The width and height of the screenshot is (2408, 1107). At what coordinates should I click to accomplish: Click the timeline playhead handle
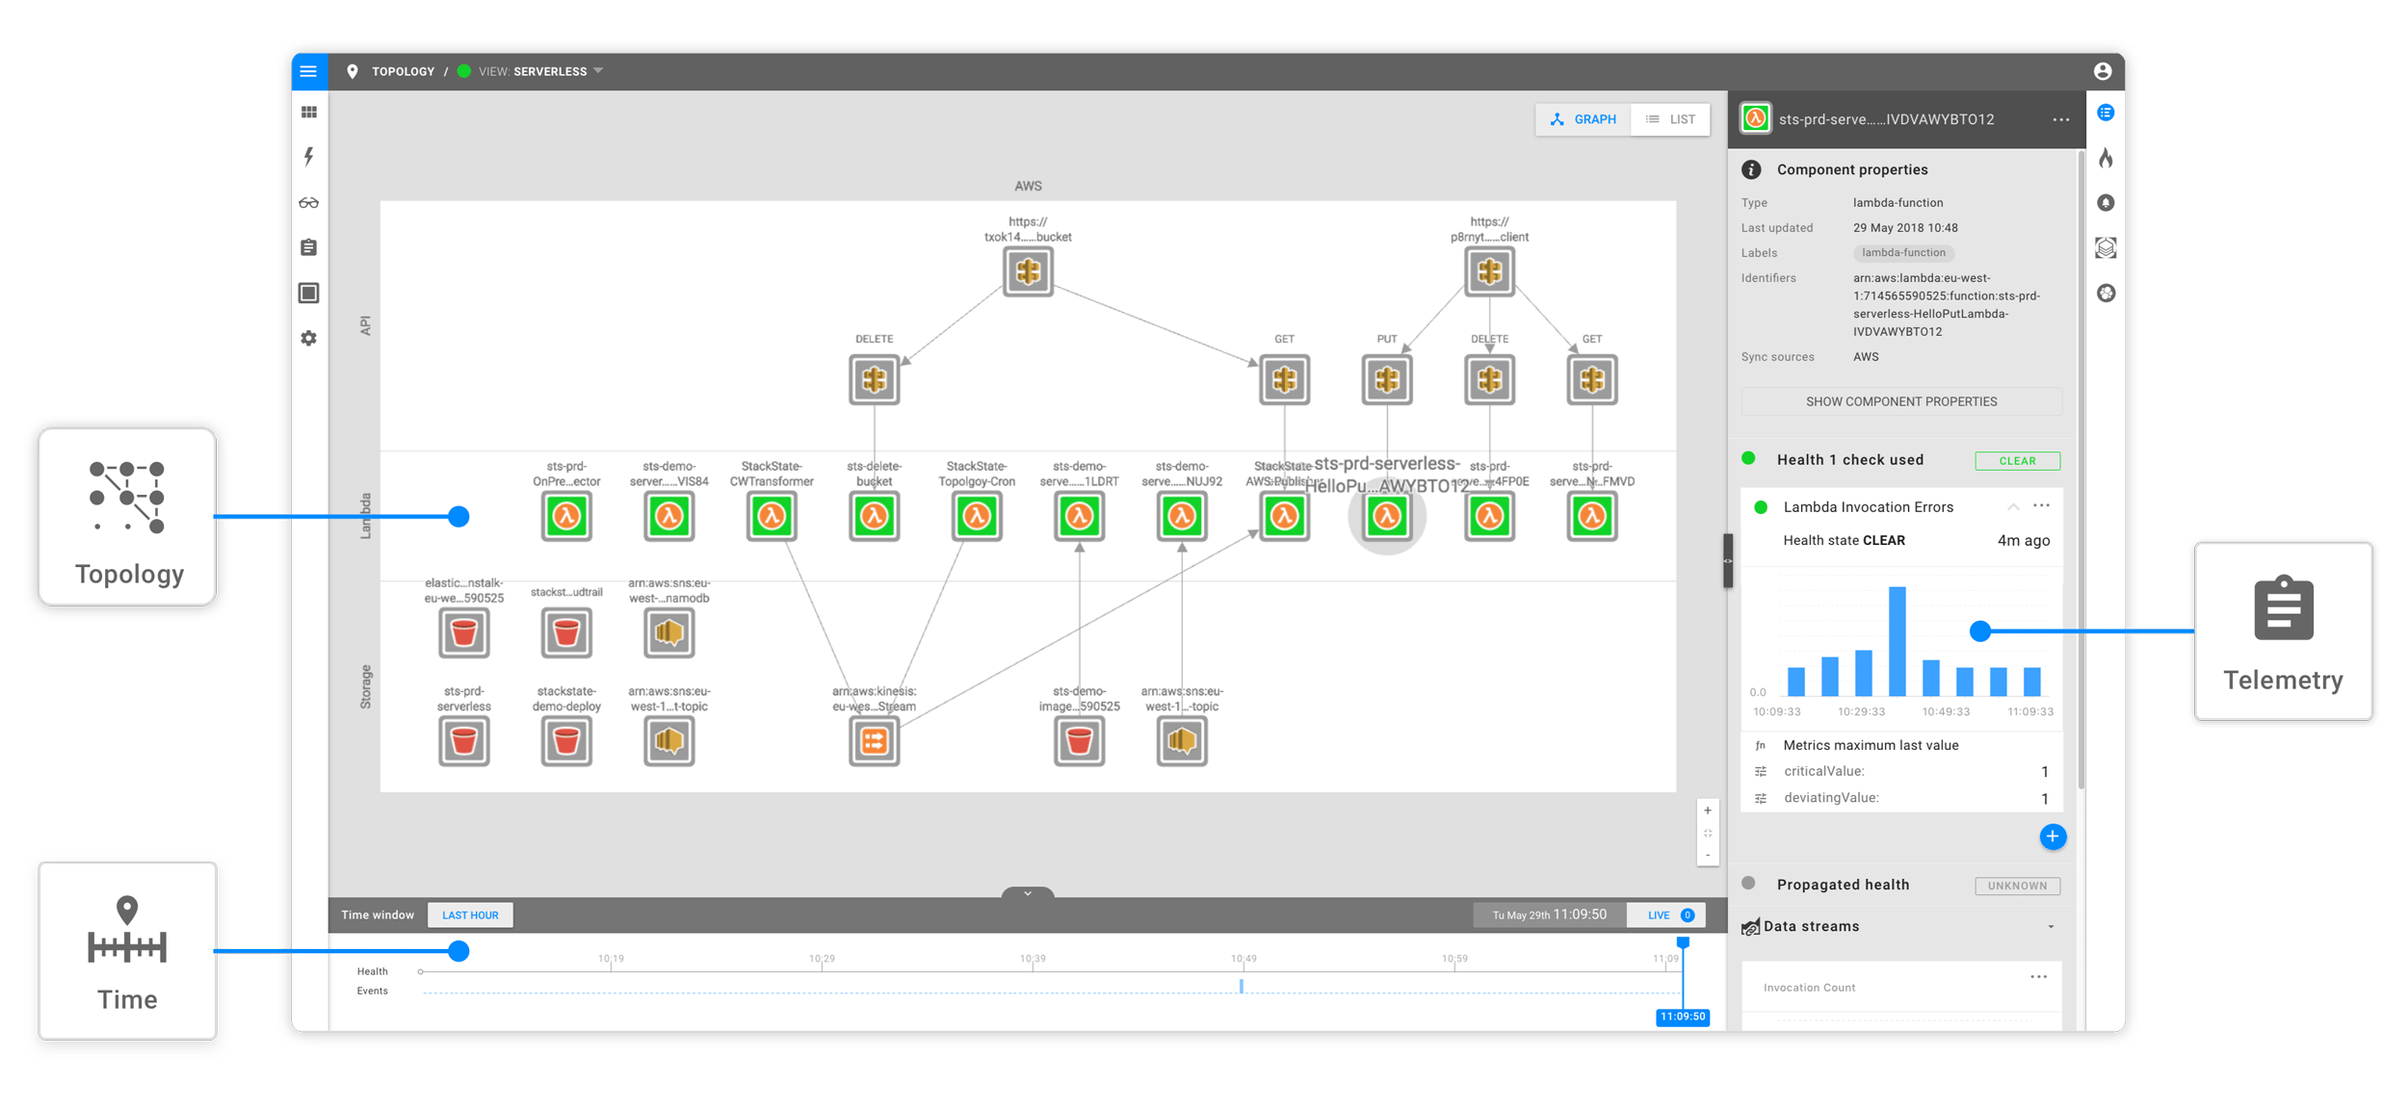[x=1683, y=942]
